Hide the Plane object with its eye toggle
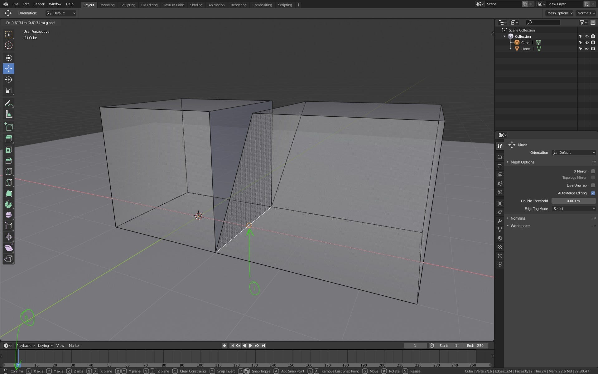 [587, 49]
